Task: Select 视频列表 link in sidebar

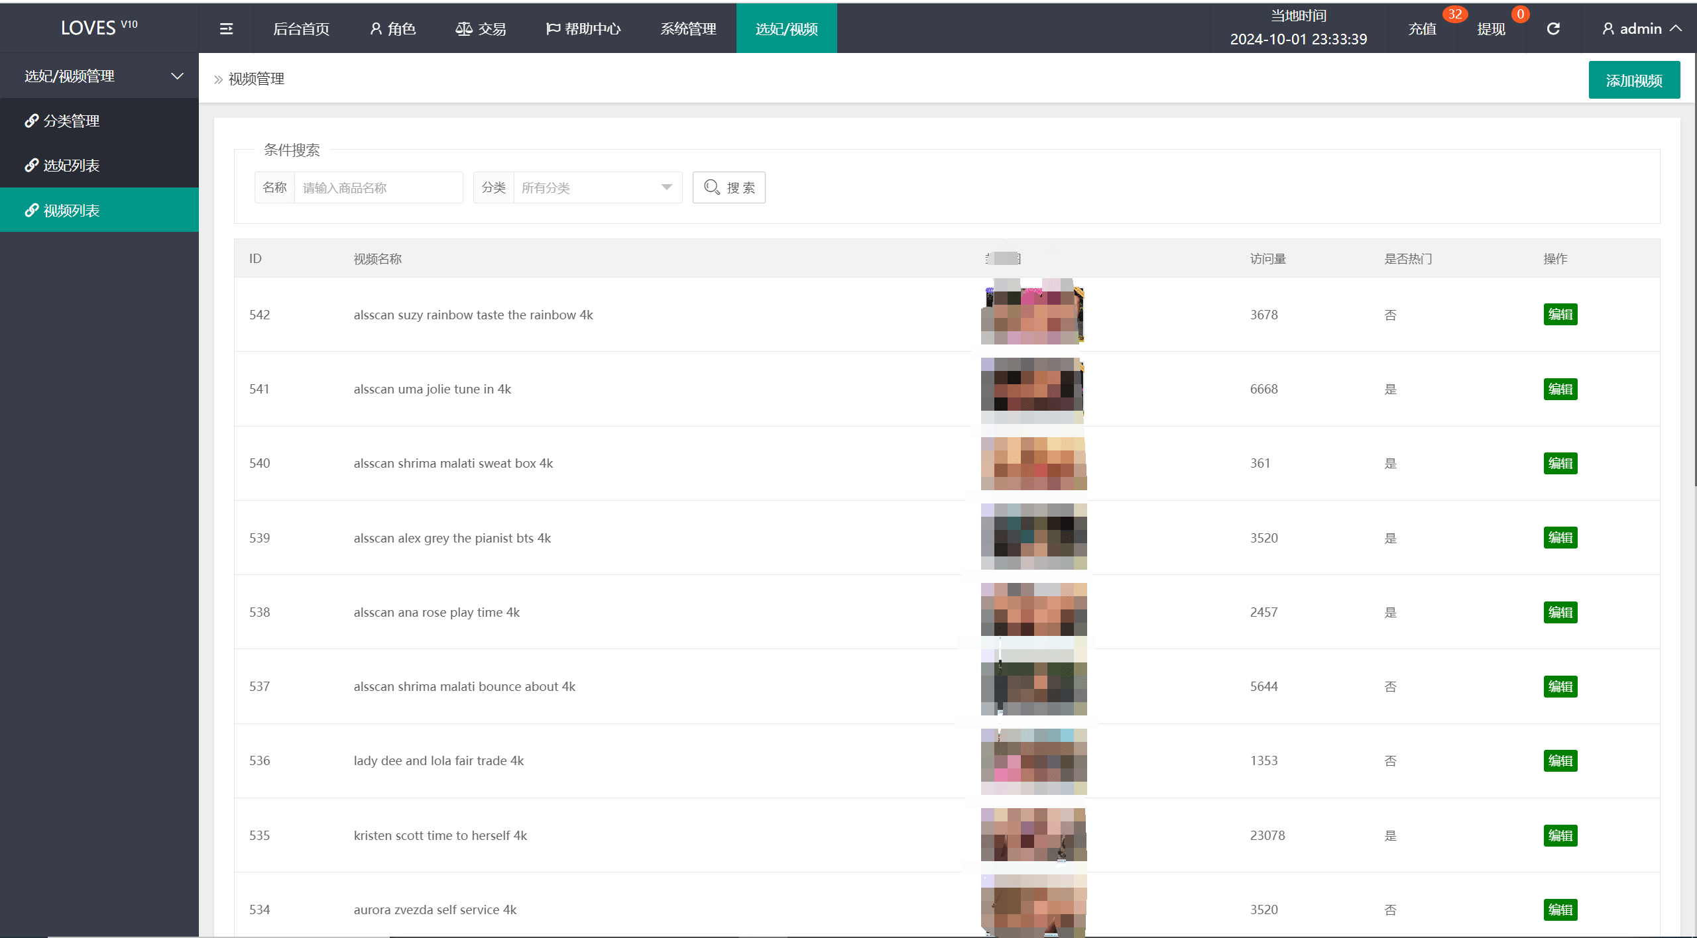Action: click(x=72, y=210)
